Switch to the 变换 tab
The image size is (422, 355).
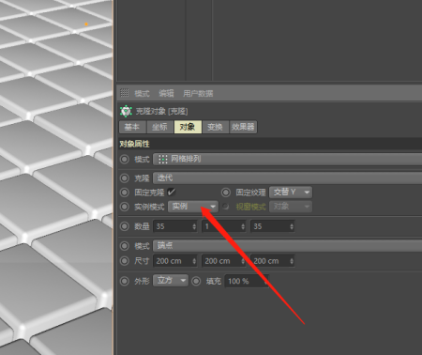pyautogui.click(x=215, y=127)
